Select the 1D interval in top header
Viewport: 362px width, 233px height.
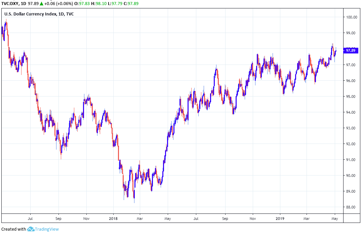tap(24, 3)
